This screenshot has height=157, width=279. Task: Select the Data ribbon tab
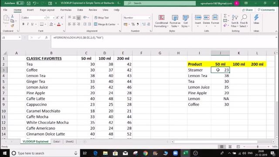point(80,10)
